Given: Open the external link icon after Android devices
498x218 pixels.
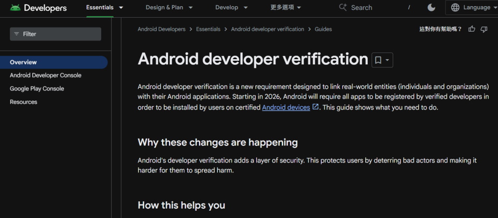Looking at the screenshot, I should click(315, 107).
